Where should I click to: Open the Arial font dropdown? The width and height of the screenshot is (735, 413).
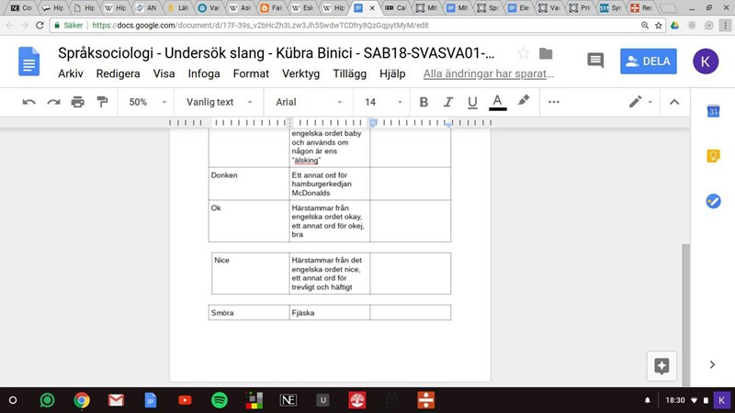coord(309,102)
